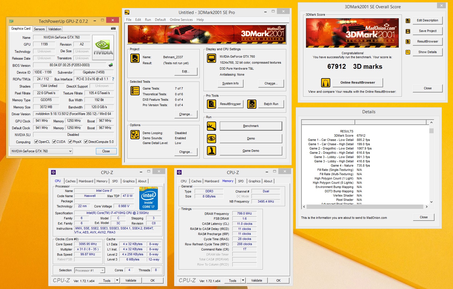Screen dimensions: 453x289
Task: Click Change... button under Options
Action: click(186, 152)
